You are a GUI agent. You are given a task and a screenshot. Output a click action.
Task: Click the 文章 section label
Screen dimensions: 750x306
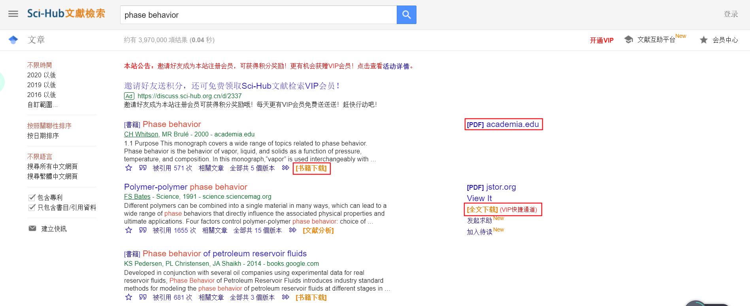pyautogui.click(x=36, y=40)
